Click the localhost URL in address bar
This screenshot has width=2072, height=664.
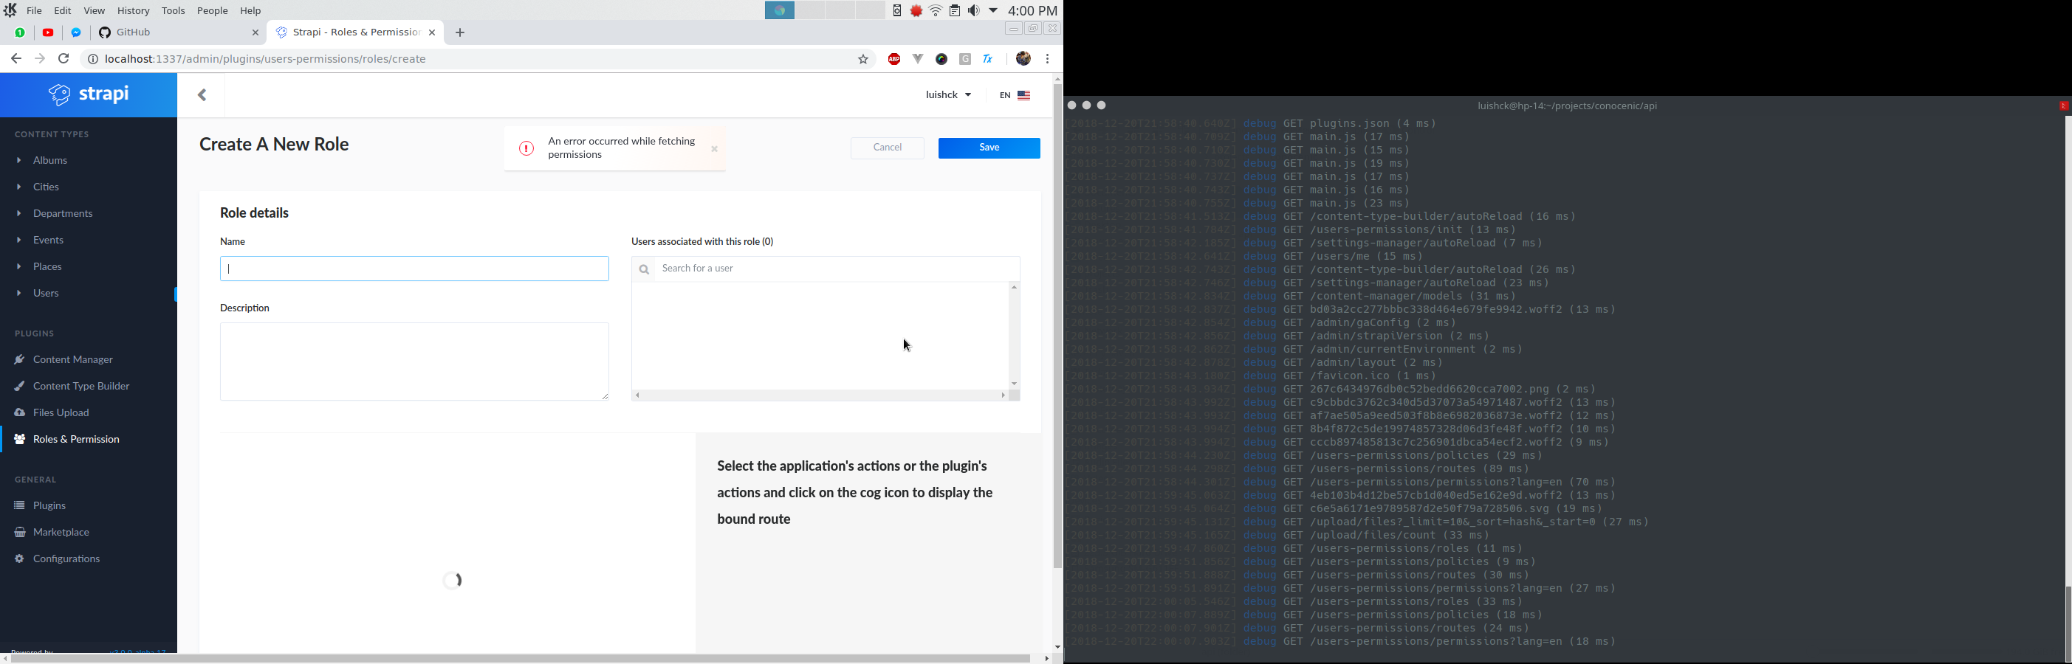point(265,60)
